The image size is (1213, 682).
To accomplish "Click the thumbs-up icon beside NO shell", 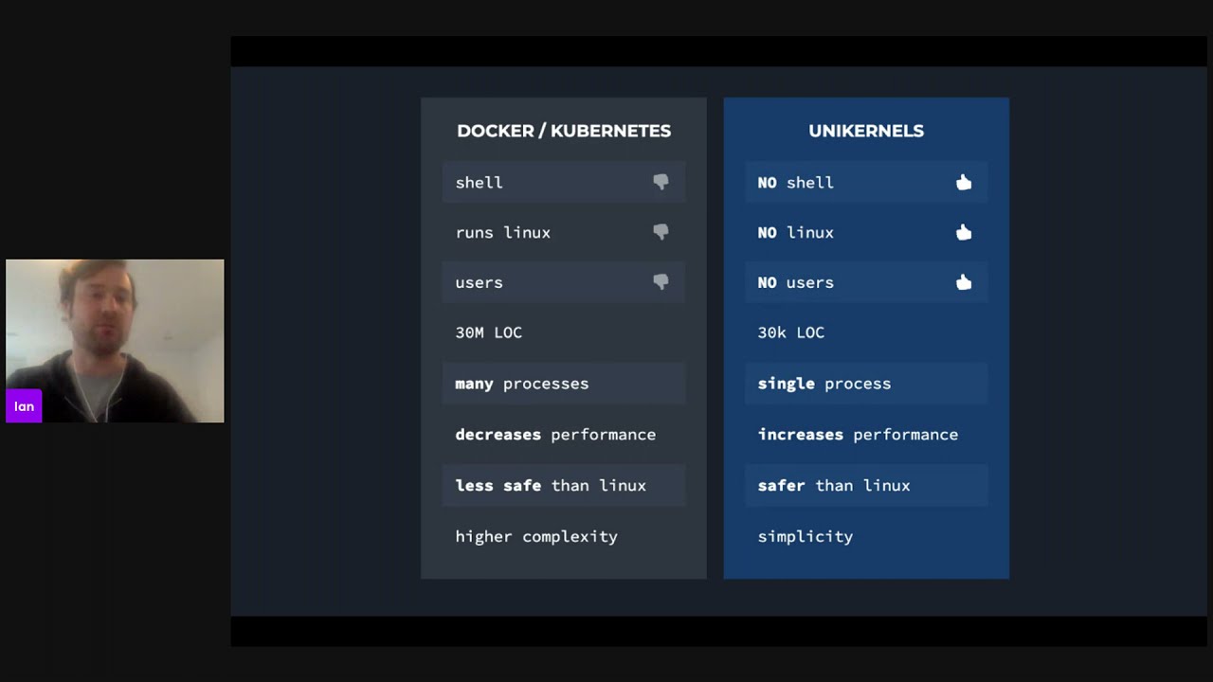I will [x=964, y=182].
